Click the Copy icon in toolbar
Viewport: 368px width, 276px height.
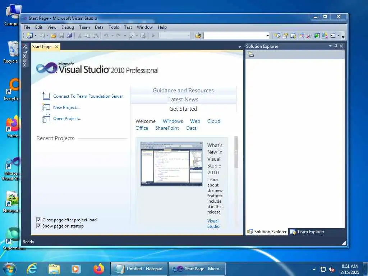click(x=87, y=36)
